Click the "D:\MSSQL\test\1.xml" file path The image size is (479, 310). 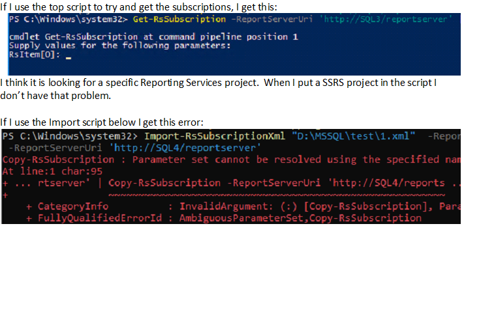[354, 136]
